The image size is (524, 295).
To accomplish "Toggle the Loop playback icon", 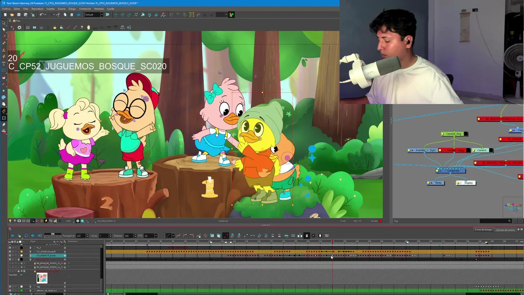I will pos(26,236).
